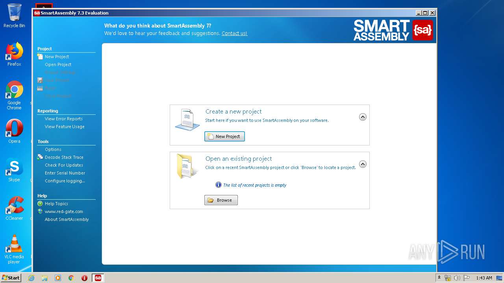This screenshot has width=504, height=283.
Task: Show hidden system tray icons
Action: tap(439, 277)
